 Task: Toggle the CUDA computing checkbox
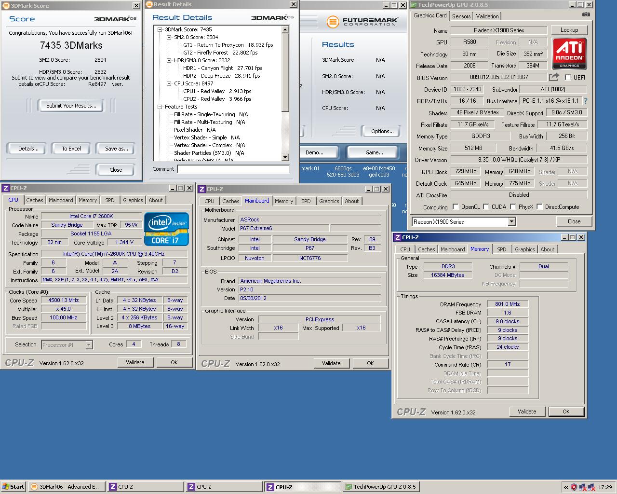[486, 207]
